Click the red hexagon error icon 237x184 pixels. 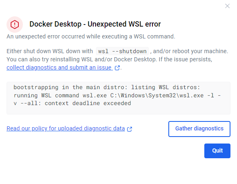pos(15,25)
